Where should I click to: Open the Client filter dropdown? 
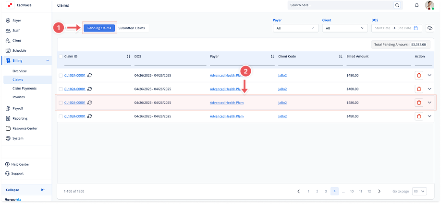(x=345, y=28)
